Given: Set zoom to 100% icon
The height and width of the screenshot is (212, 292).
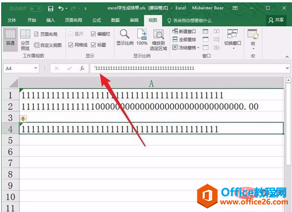Looking at the screenshot, I should (142, 37).
